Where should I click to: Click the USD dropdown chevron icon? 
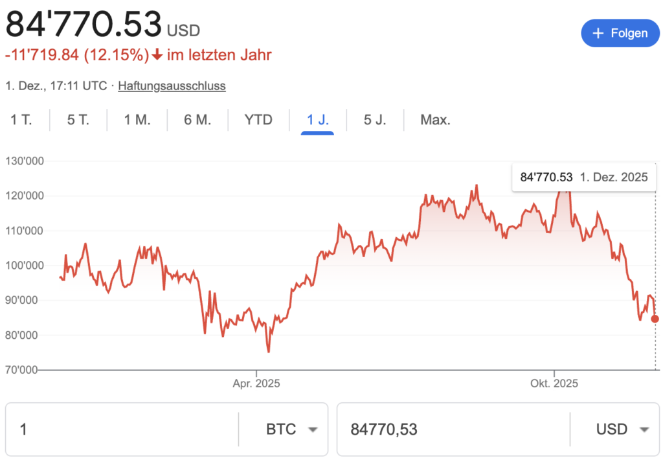(645, 429)
